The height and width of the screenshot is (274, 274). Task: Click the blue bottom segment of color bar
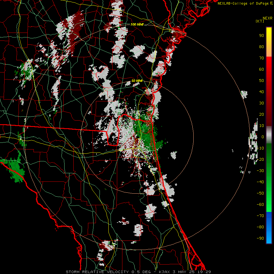(269, 228)
